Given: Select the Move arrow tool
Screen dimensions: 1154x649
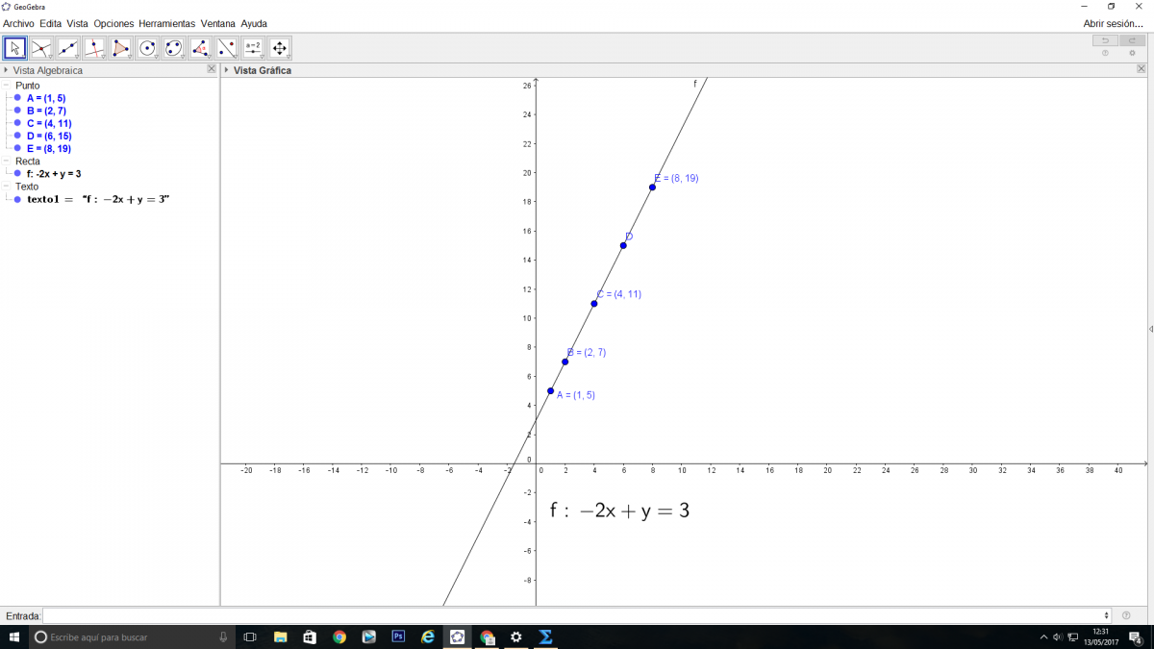Looking at the screenshot, I should click(14, 48).
